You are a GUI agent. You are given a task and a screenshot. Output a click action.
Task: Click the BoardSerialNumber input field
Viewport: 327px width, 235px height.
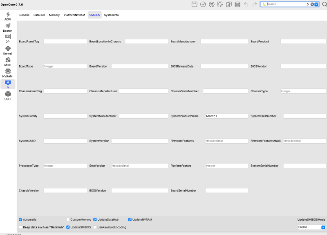point(227,191)
